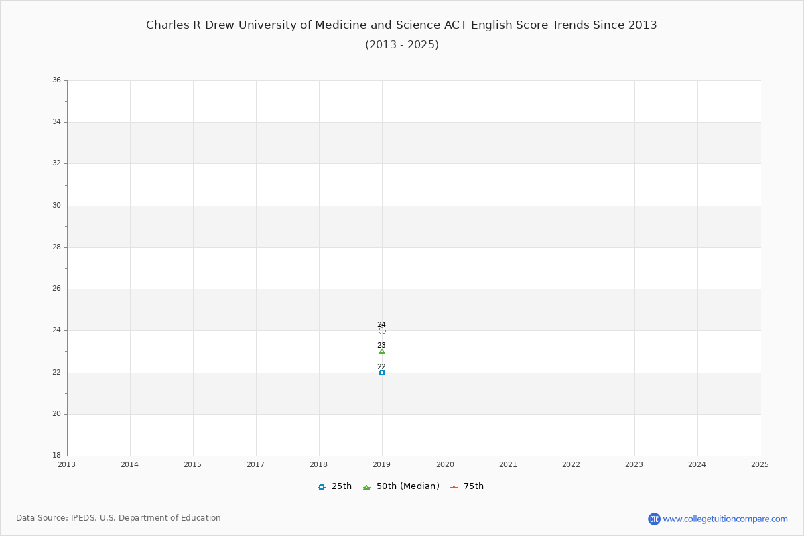Viewport: 804px width, 536px height.
Task: Click the 34 y-axis label
Action: pos(56,122)
